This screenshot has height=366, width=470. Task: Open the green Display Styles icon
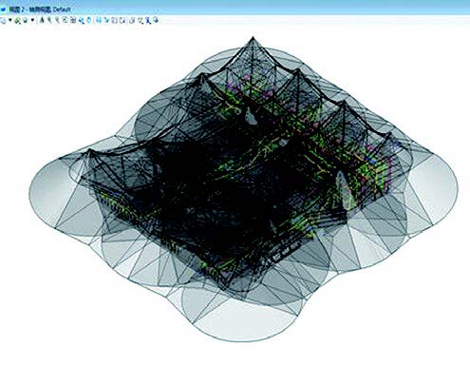pyautogui.click(x=18, y=21)
